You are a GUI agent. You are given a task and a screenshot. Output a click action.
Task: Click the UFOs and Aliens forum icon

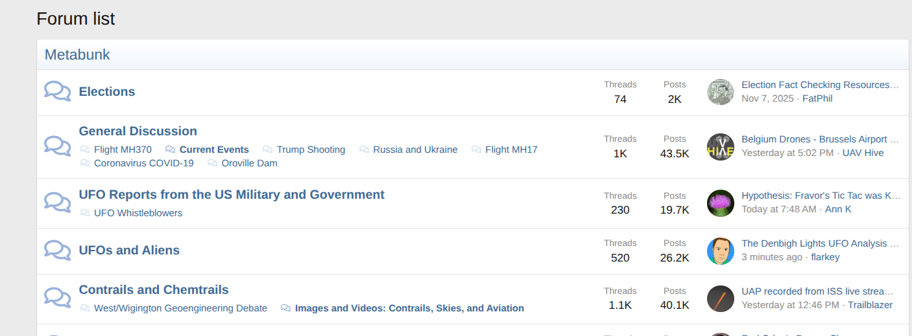57,251
